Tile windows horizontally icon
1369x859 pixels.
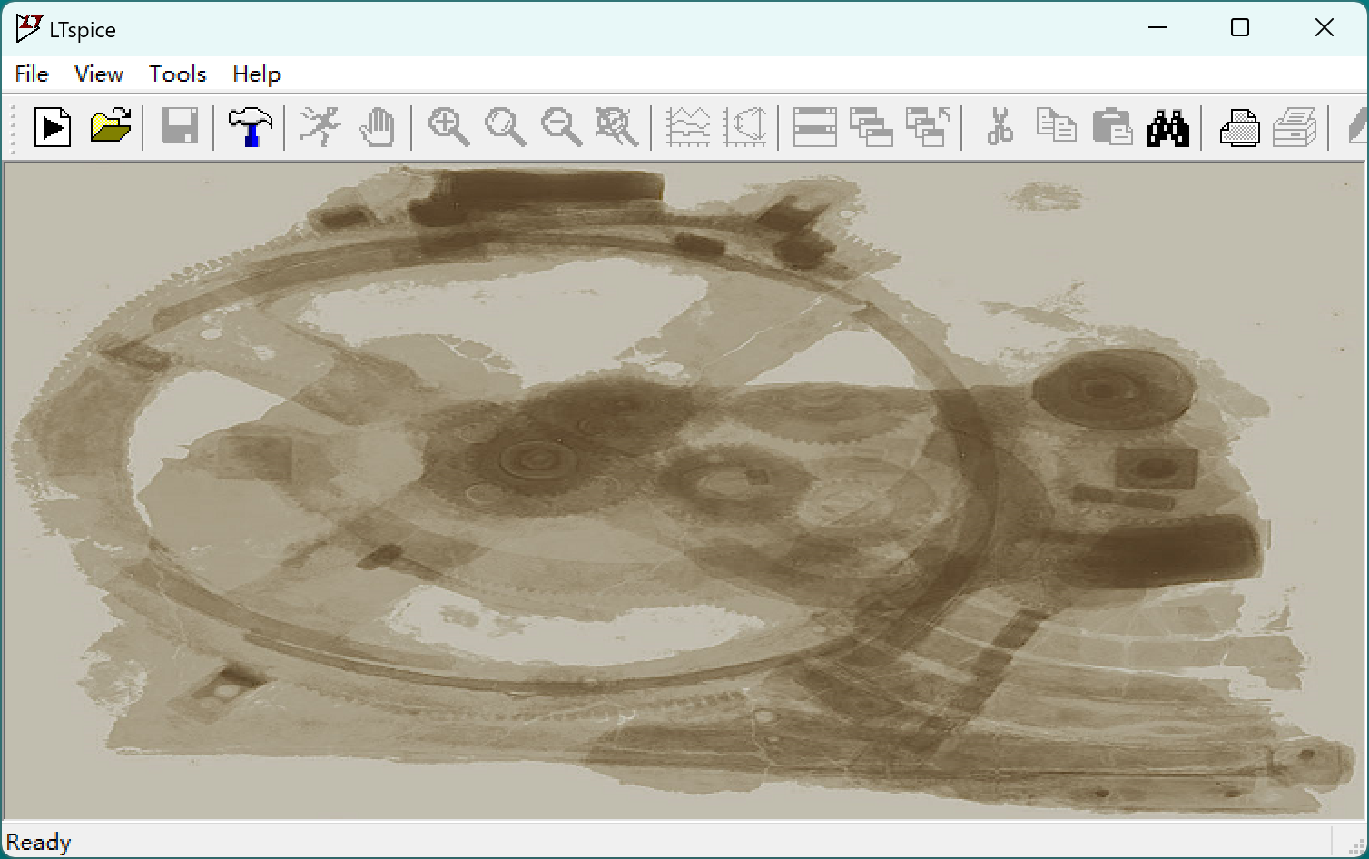814,127
